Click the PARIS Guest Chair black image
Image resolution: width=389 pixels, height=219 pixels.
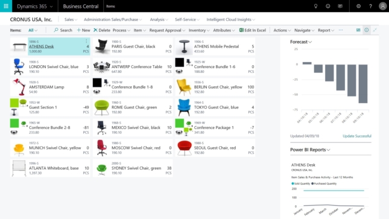pos(102,46)
